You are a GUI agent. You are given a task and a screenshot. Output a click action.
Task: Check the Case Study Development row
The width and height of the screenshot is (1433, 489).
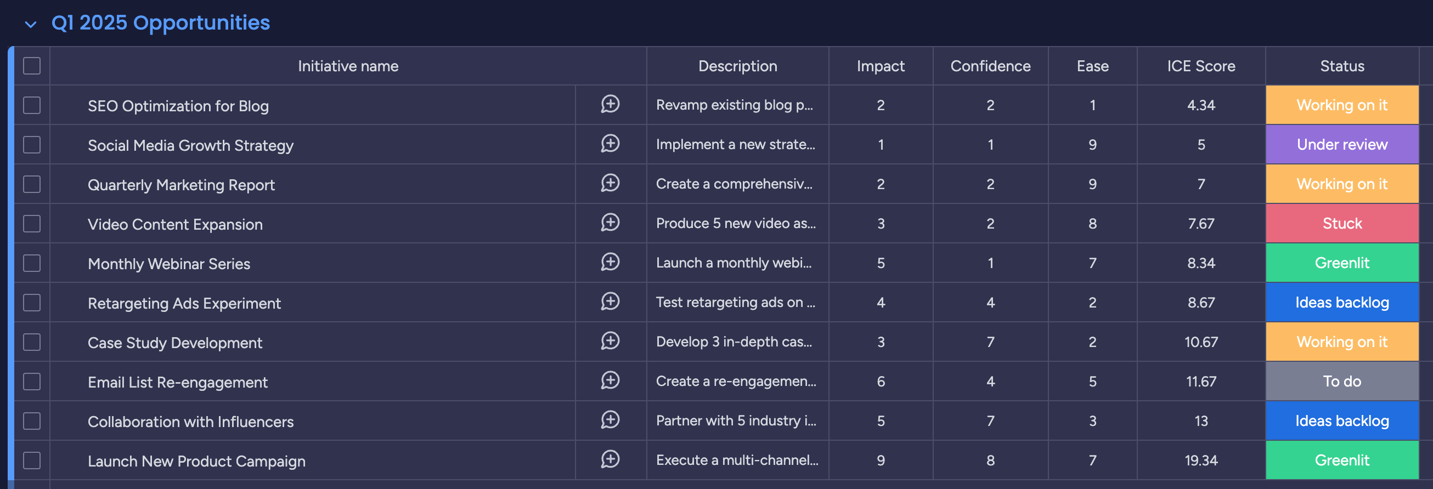[x=32, y=342]
